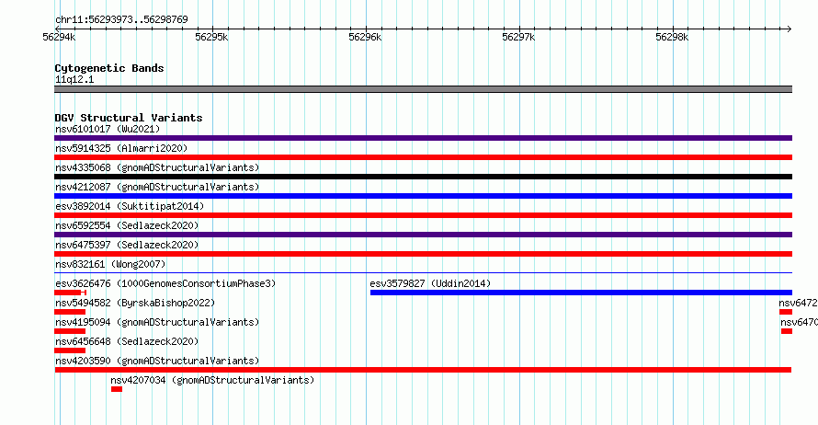Click the 56296k ruler label

(x=365, y=37)
